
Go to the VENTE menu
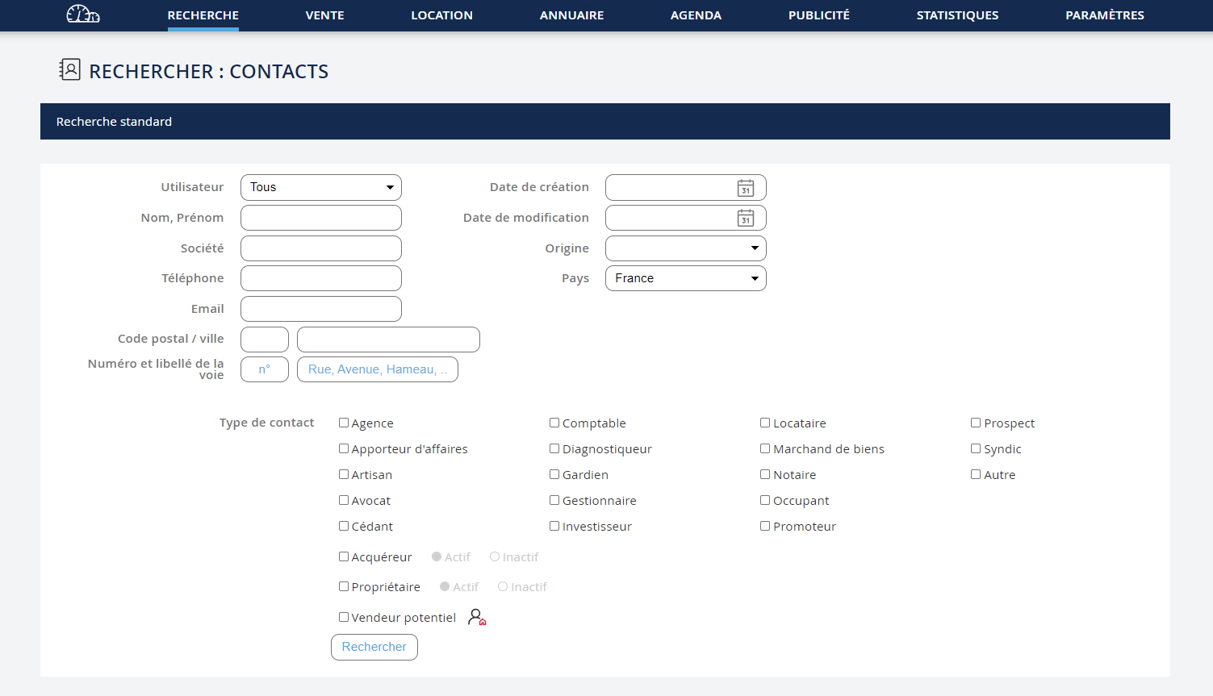tap(324, 15)
